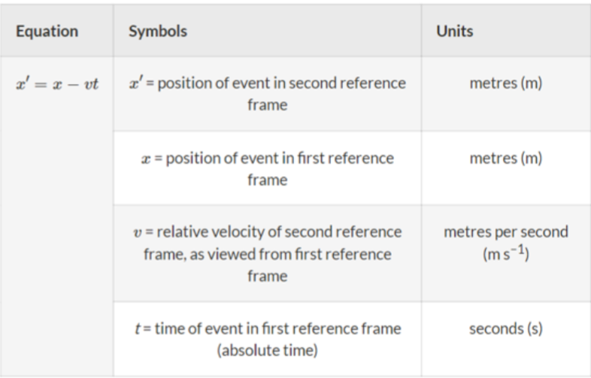591x378 pixels.
Task: Click the seconds (s) unit cell
Action: pyautogui.click(x=505, y=328)
